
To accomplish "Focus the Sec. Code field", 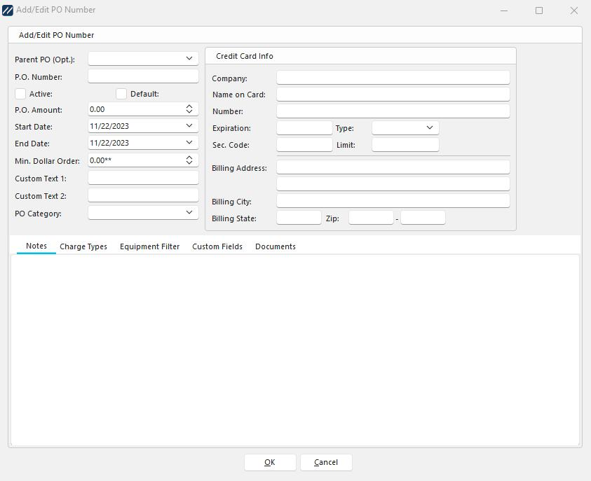I will click(304, 144).
